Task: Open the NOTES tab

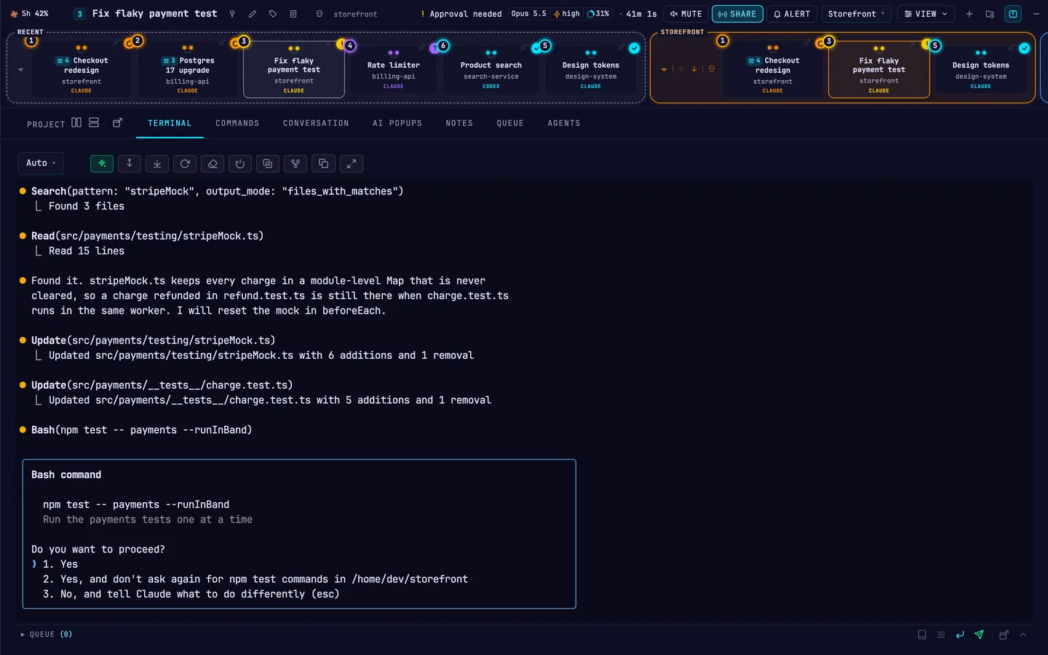Action: [459, 123]
